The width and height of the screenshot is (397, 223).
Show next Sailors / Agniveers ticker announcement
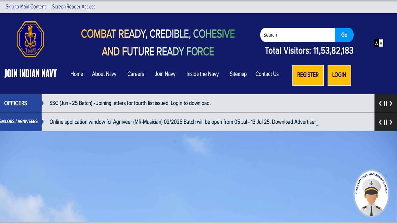tap(391, 122)
